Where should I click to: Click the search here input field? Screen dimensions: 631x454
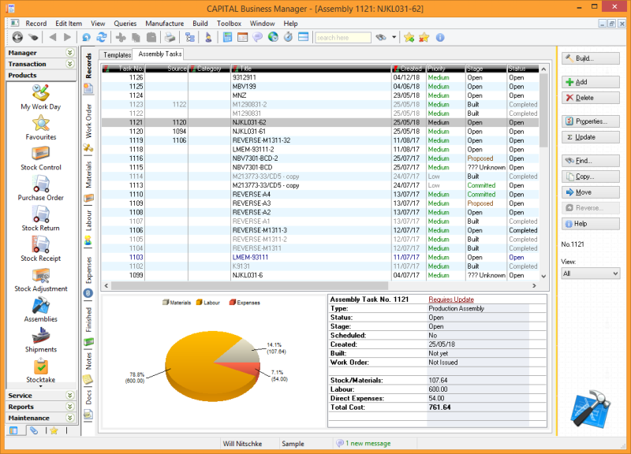coord(343,37)
